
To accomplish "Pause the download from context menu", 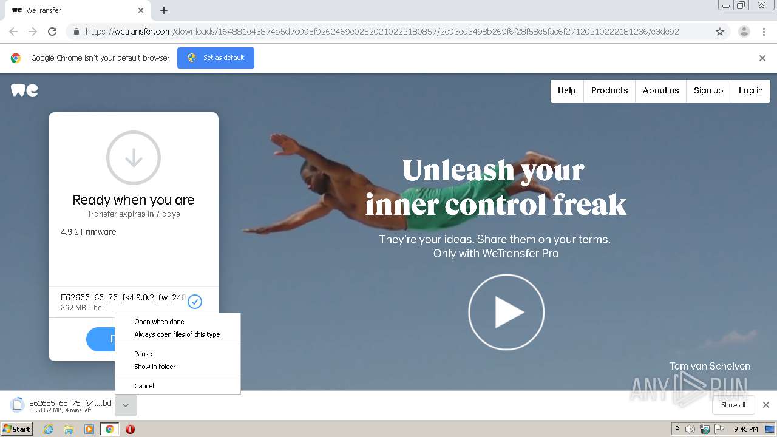I will [178, 354].
